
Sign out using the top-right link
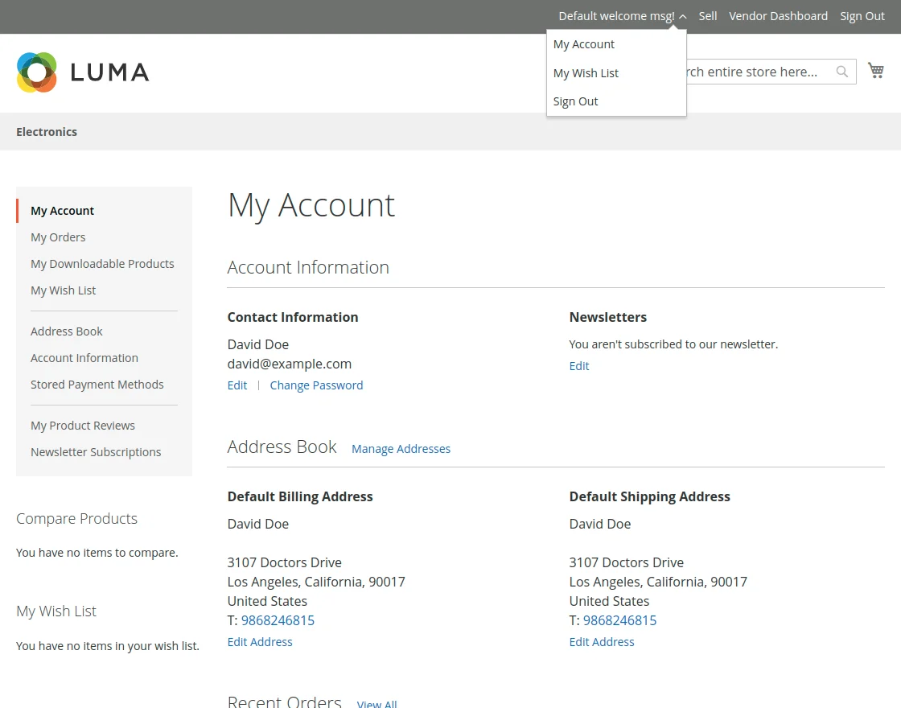click(862, 15)
